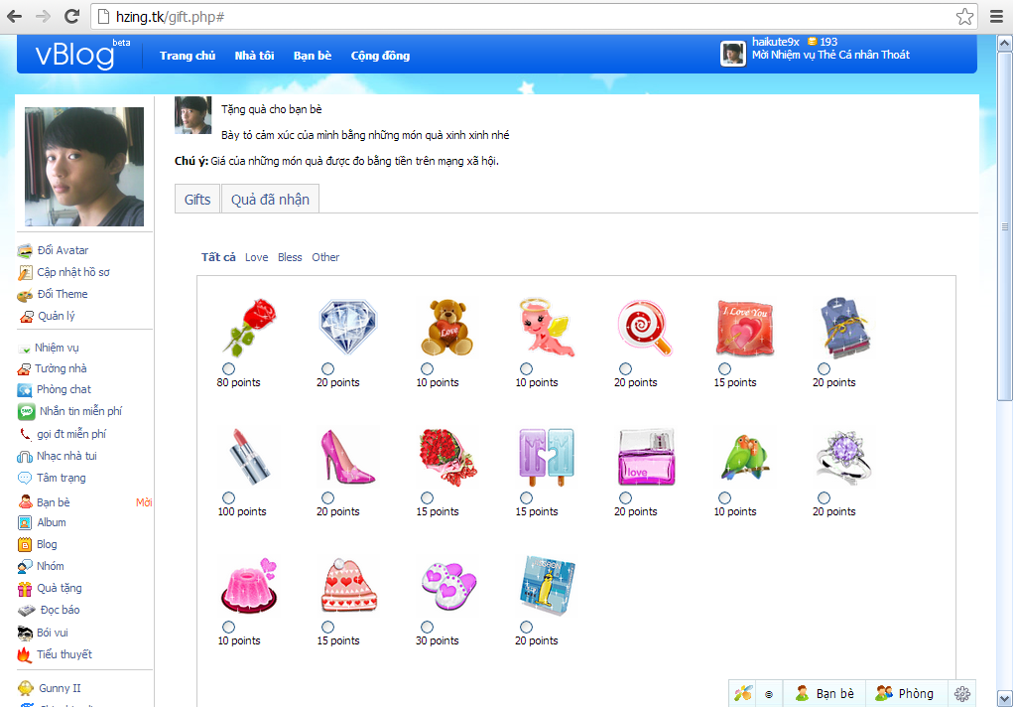1016x707 pixels.
Task: Click the colorful pinwheel icon in chat bar
Action: (743, 693)
